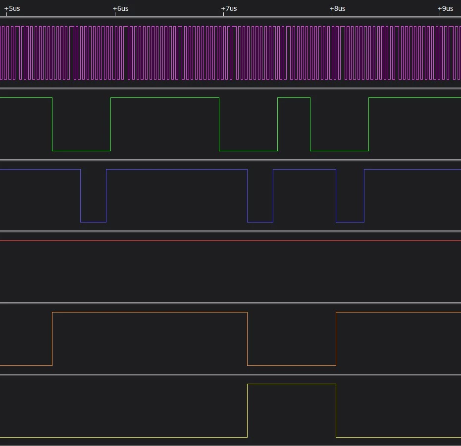Viewport: 461px width, 446px height.
Task: Click the +9us time ruler marker
Action: coord(446,8)
